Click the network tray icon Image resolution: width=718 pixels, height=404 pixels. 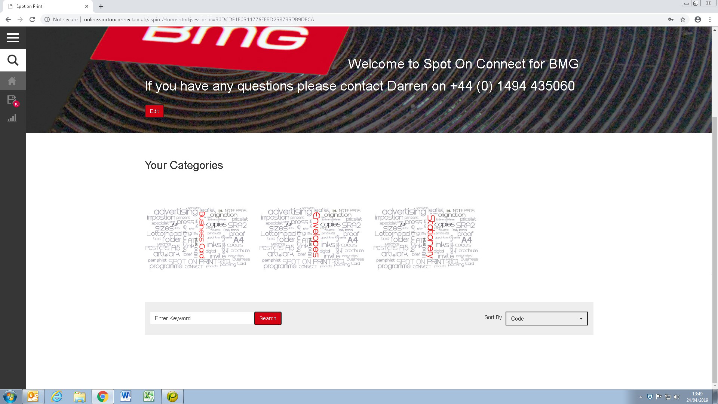668,397
